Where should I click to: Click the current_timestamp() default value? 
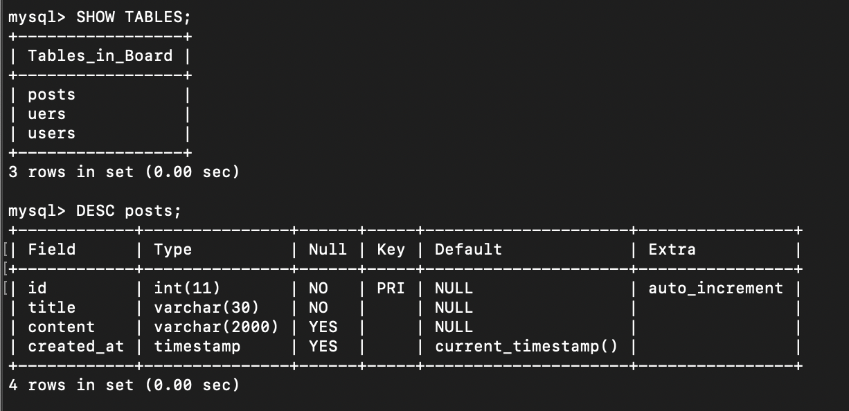pyautogui.click(x=526, y=346)
